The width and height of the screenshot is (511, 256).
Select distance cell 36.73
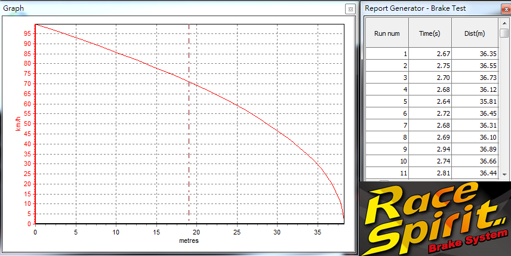click(x=475, y=78)
